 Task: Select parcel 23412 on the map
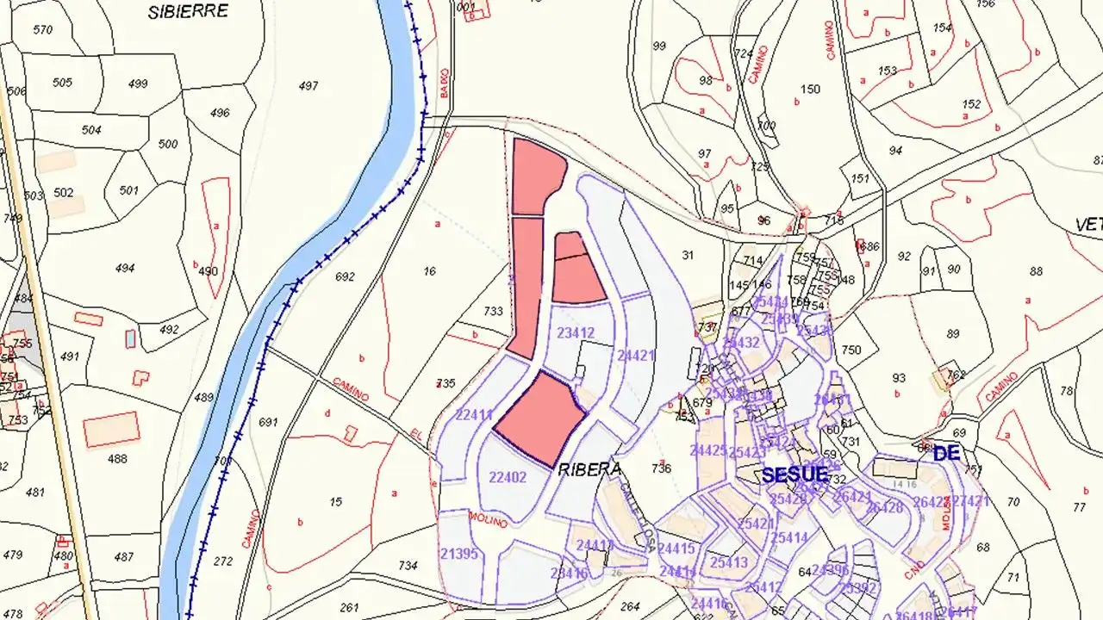tap(575, 333)
